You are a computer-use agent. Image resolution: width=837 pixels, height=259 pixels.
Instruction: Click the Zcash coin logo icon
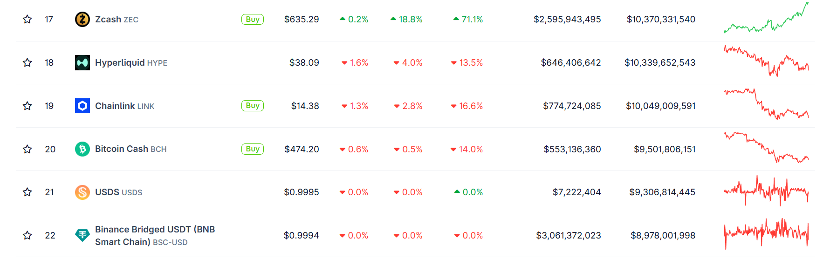point(82,20)
